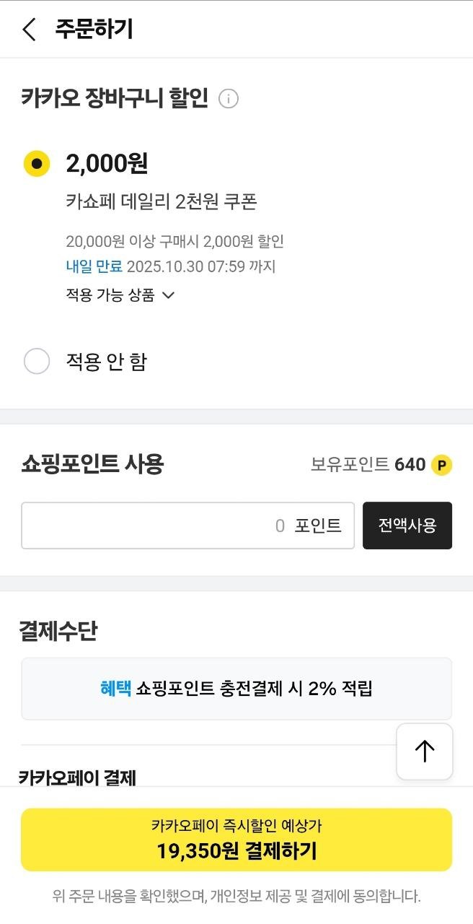473x924 pixels.
Task: Tap the back arrow in the header
Action: [29, 30]
